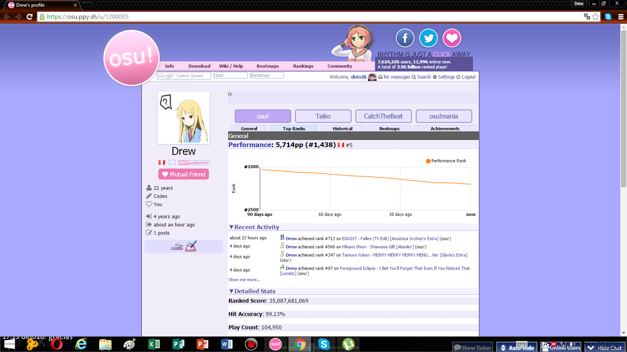
Task: Open Wiki / Help menu
Action: pos(231,66)
